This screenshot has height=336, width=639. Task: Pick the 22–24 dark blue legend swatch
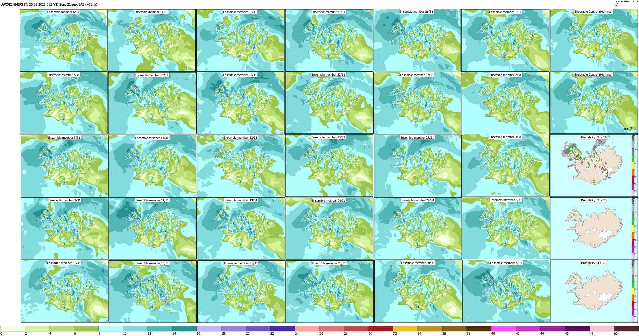pos(283,329)
